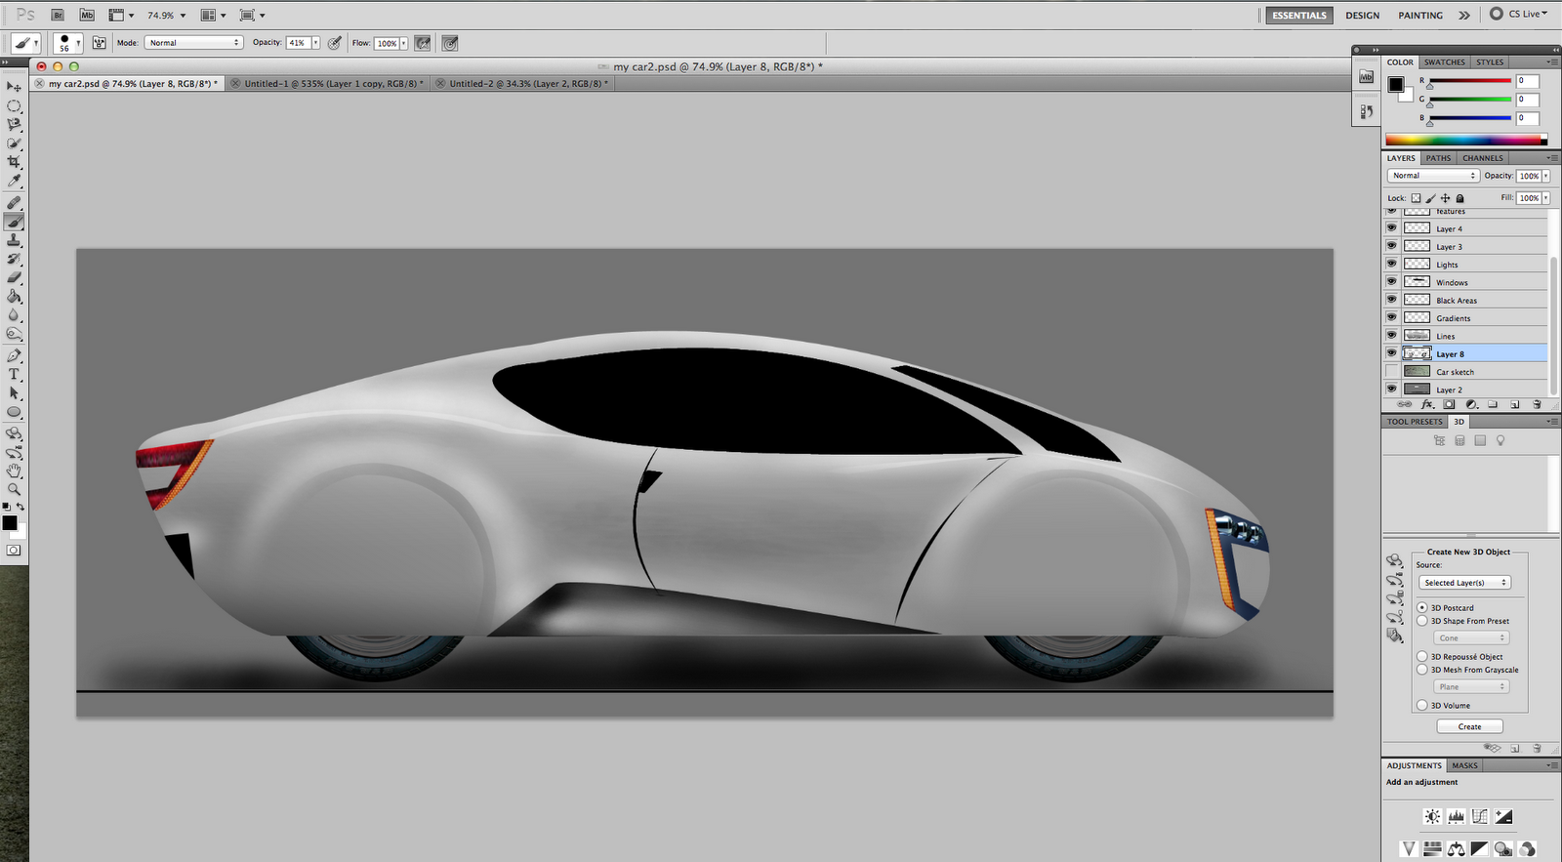1562x862 pixels.
Task: Choose the 3D Mesh From Grayscale option
Action: pyautogui.click(x=1422, y=670)
